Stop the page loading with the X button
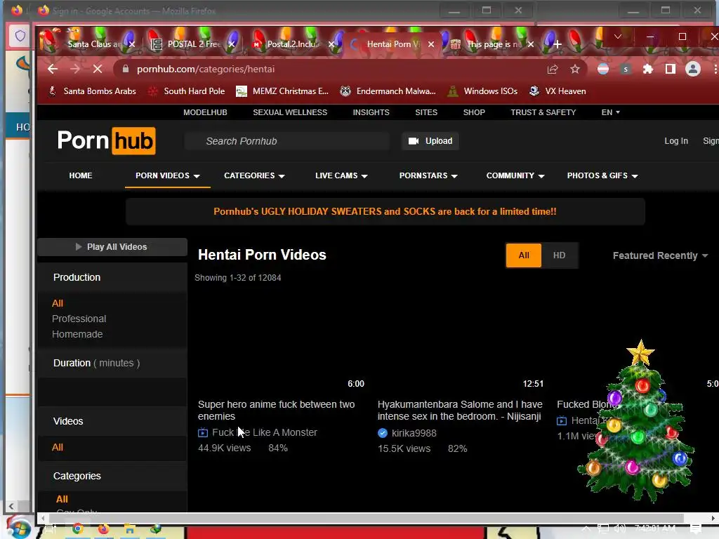The height and width of the screenshot is (539, 719). click(x=97, y=69)
